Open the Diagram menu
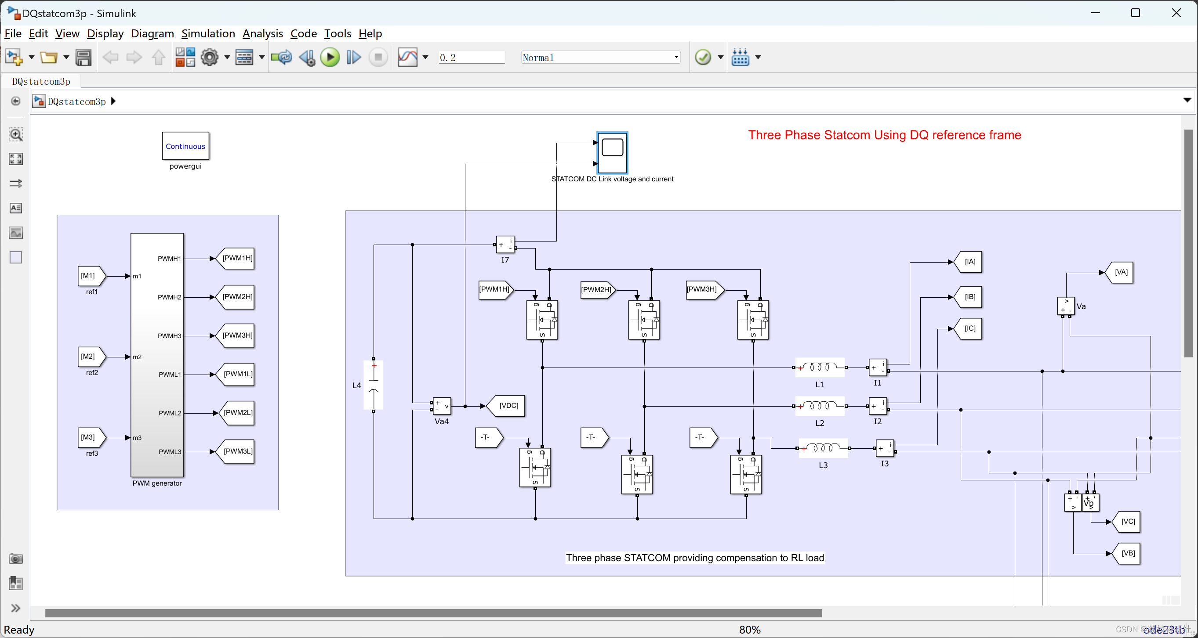The width and height of the screenshot is (1198, 638). pos(152,33)
